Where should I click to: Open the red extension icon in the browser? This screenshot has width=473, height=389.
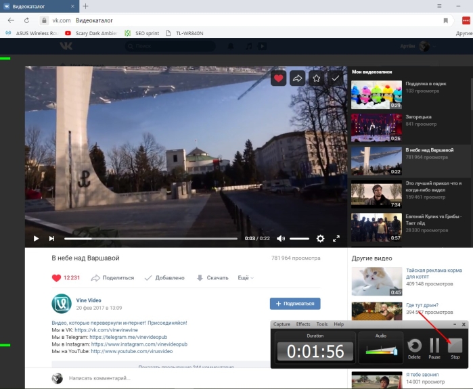(x=466, y=20)
